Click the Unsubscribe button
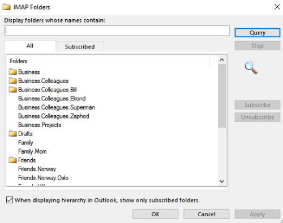 (258, 117)
